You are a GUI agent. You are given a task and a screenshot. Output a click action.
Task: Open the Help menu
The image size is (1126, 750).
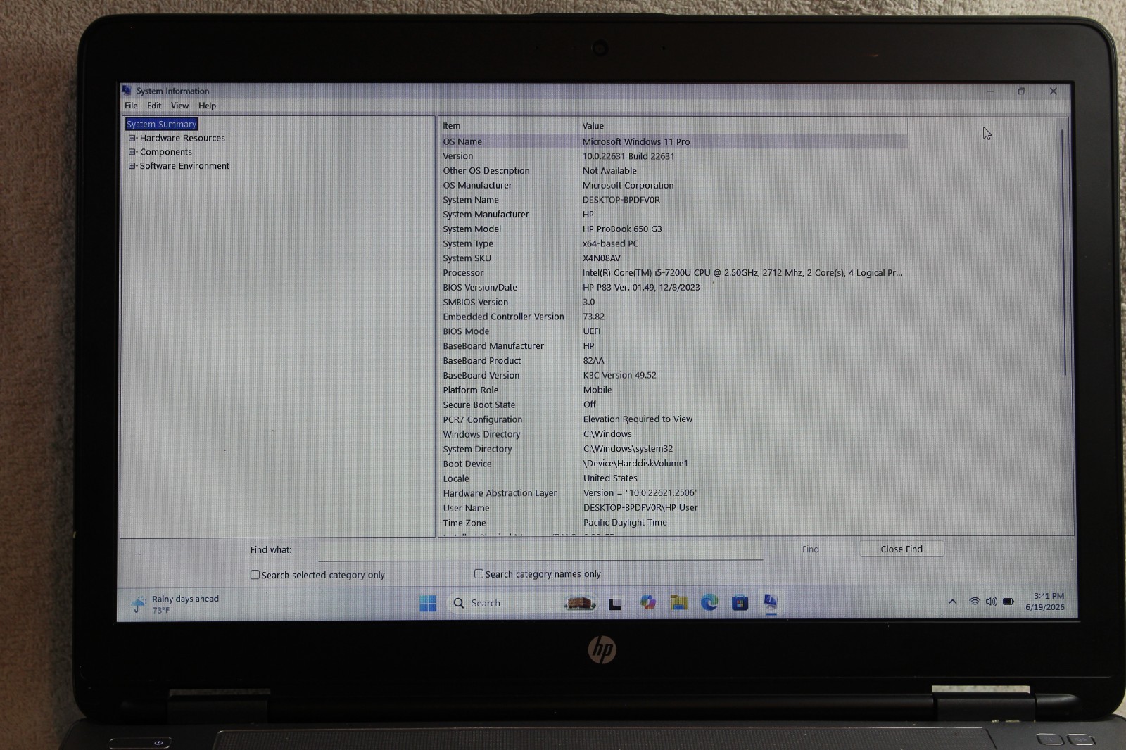click(207, 106)
